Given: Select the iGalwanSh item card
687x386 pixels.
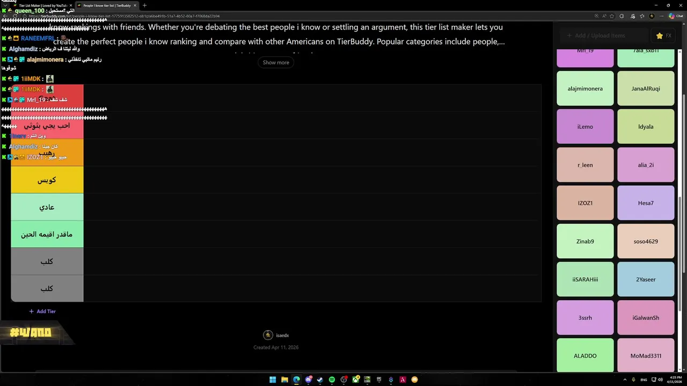Looking at the screenshot, I should (646, 317).
